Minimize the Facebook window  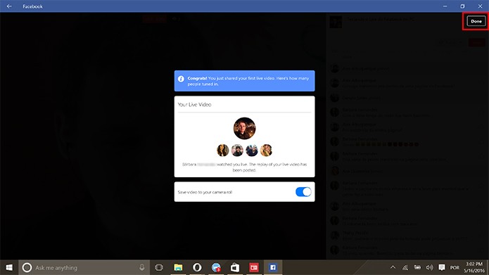[x=445, y=6]
